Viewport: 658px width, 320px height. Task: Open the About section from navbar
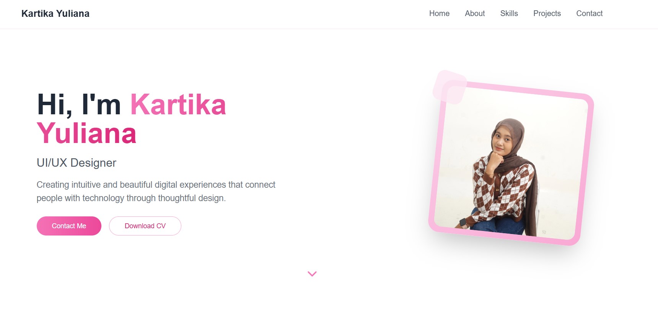[x=475, y=13]
